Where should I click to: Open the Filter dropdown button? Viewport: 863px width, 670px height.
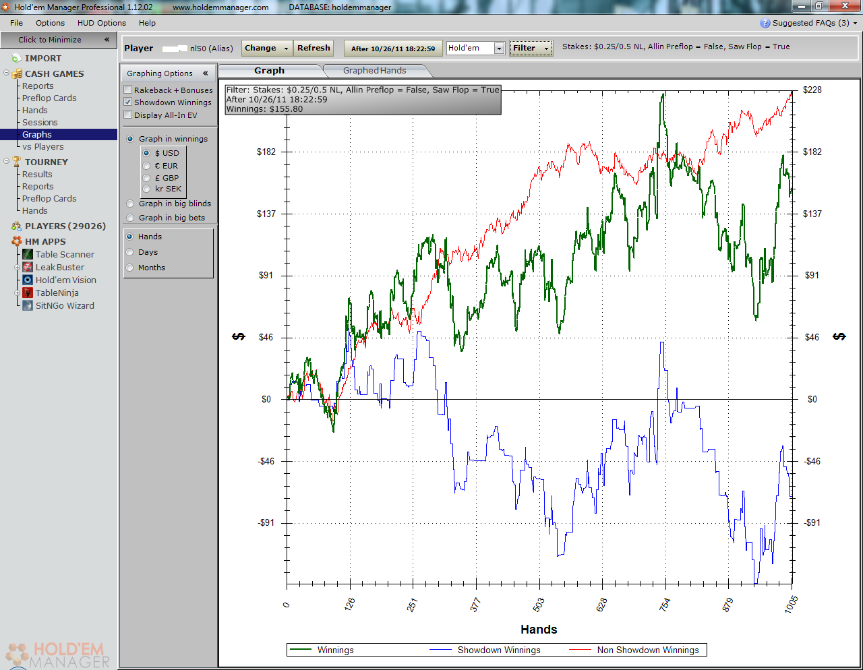pyautogui.click(x=531, y=48)
